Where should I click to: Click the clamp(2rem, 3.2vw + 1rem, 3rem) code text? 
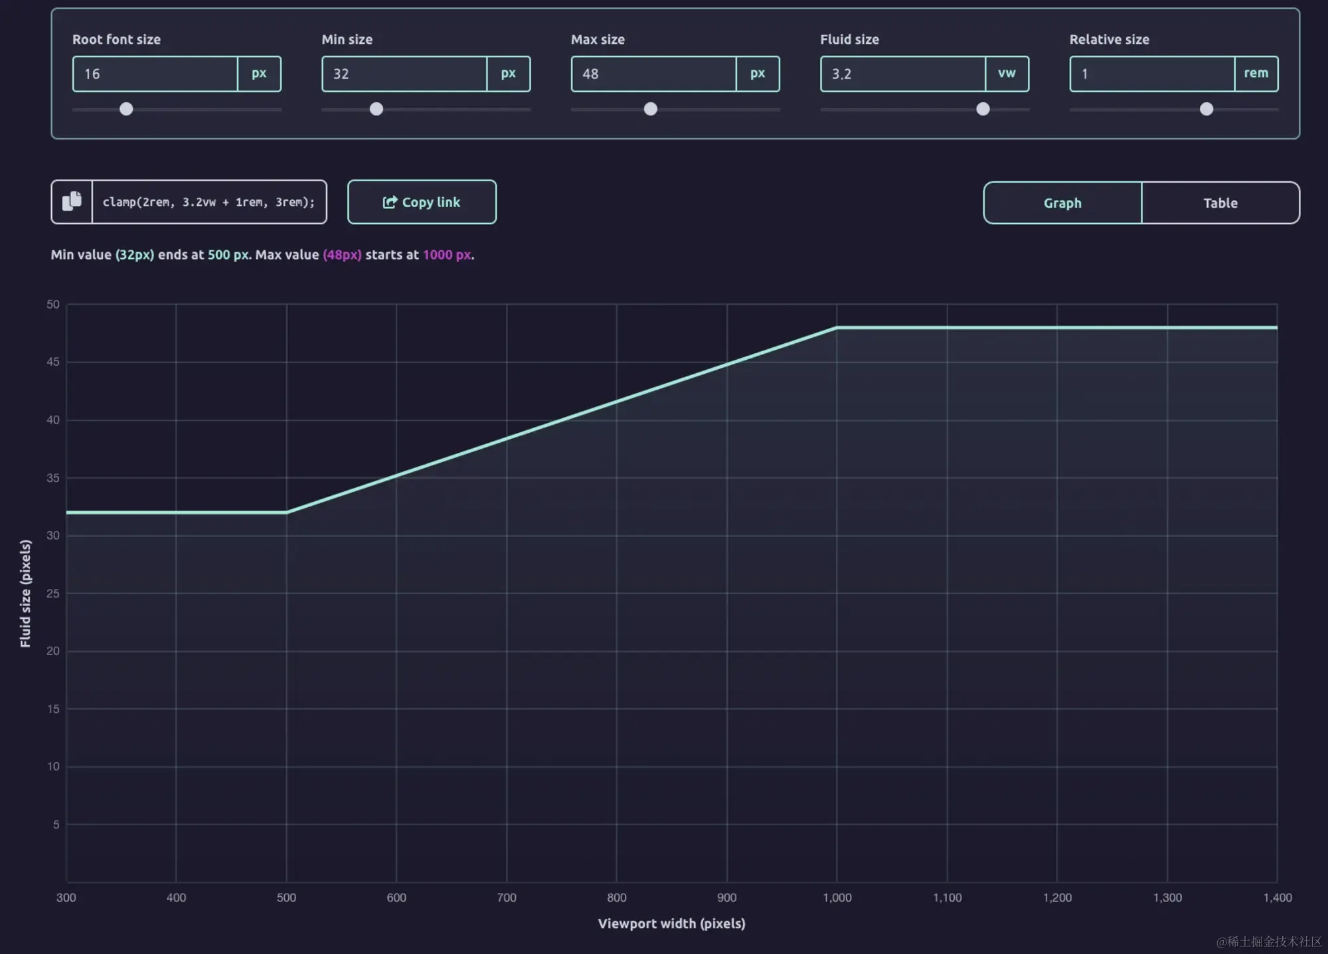click(208, 202)
